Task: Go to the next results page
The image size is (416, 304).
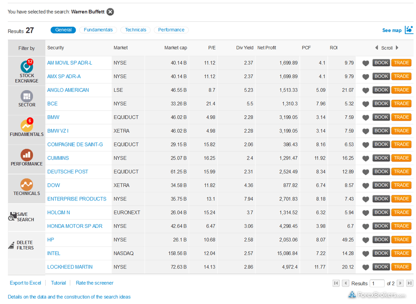Action: (400, 283)
